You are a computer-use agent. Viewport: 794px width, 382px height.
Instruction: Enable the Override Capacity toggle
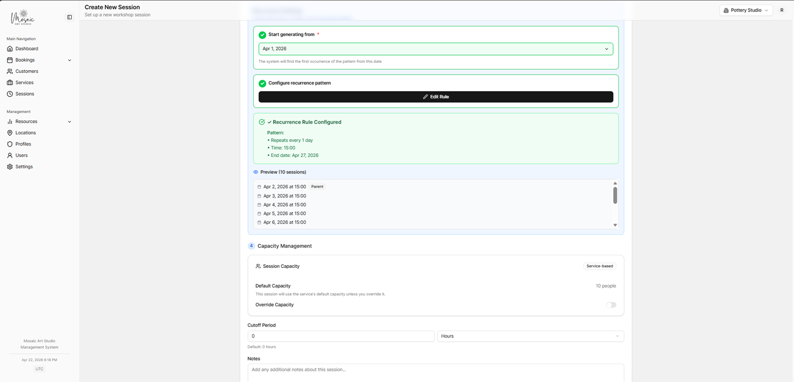tap(611, 305)
